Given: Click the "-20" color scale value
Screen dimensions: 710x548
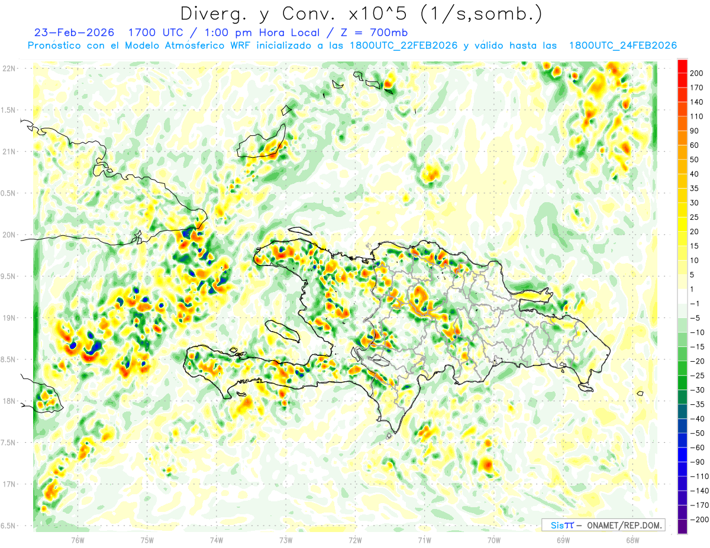Looking at the screenshot, I should [x=698, y=361].
